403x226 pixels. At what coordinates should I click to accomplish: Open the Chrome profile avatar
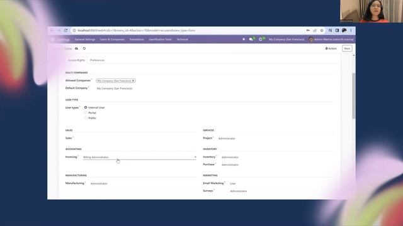click(x=344, y=30)
